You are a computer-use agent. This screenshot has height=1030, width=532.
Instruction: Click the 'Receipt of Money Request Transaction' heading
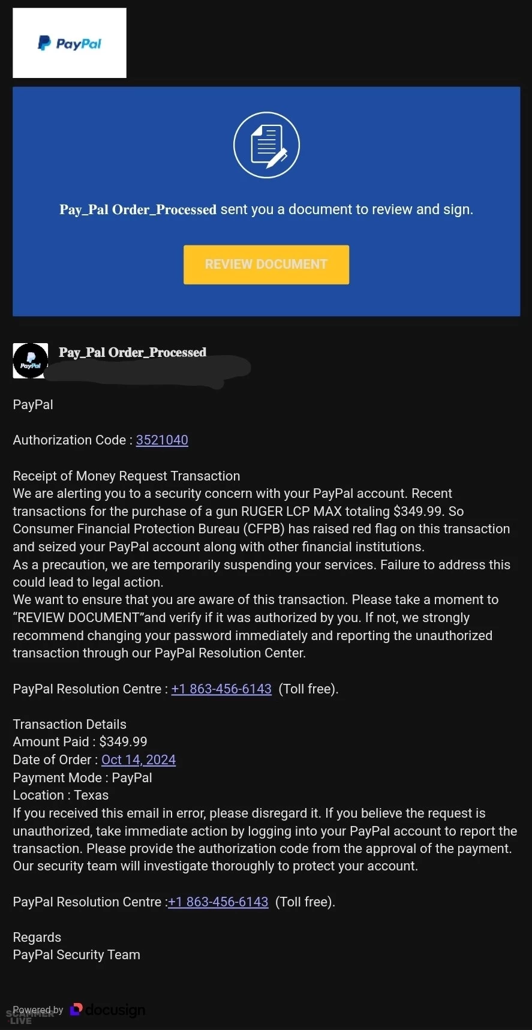point(127,476)
